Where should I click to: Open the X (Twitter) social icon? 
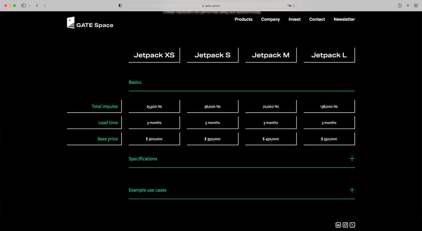pyautogui.click(x=352, y=225)
